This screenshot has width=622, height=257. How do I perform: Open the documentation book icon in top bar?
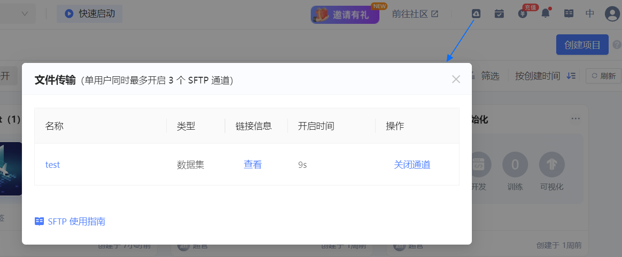[x=569, y=14]
